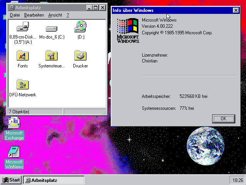
Task: Open the ? help menu
Action: [68, 15]
